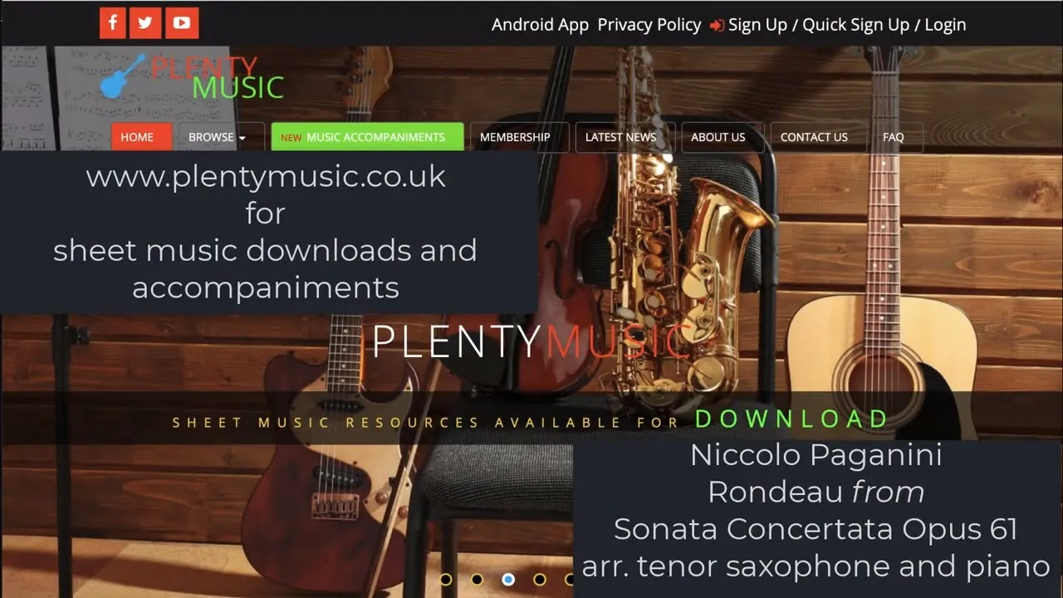Open the Facebook social icon
The width and height of the screenshot is (1063, 598).
pos(112,23)
